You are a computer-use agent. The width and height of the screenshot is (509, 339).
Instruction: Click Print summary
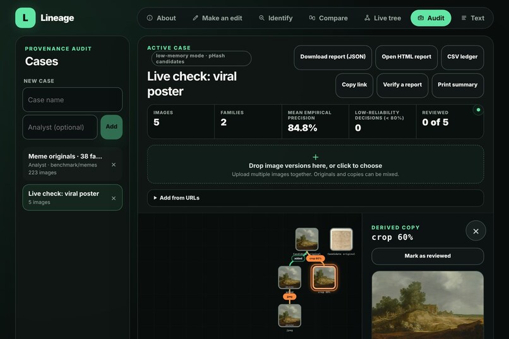point(457,85)
